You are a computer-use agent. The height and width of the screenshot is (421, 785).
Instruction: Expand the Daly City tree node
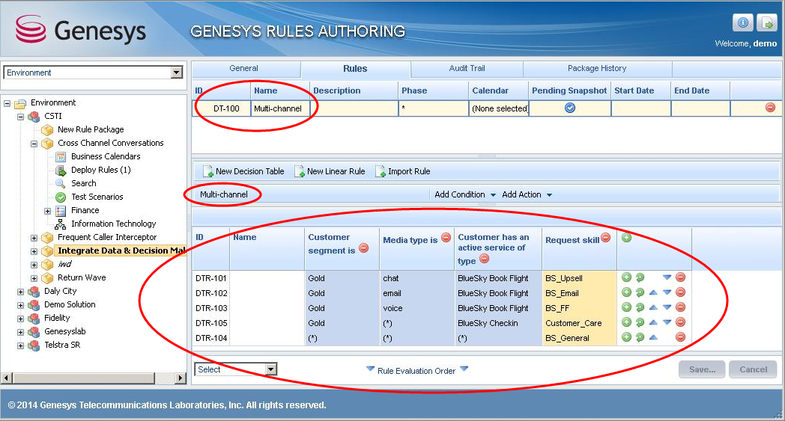coord(21,291)
